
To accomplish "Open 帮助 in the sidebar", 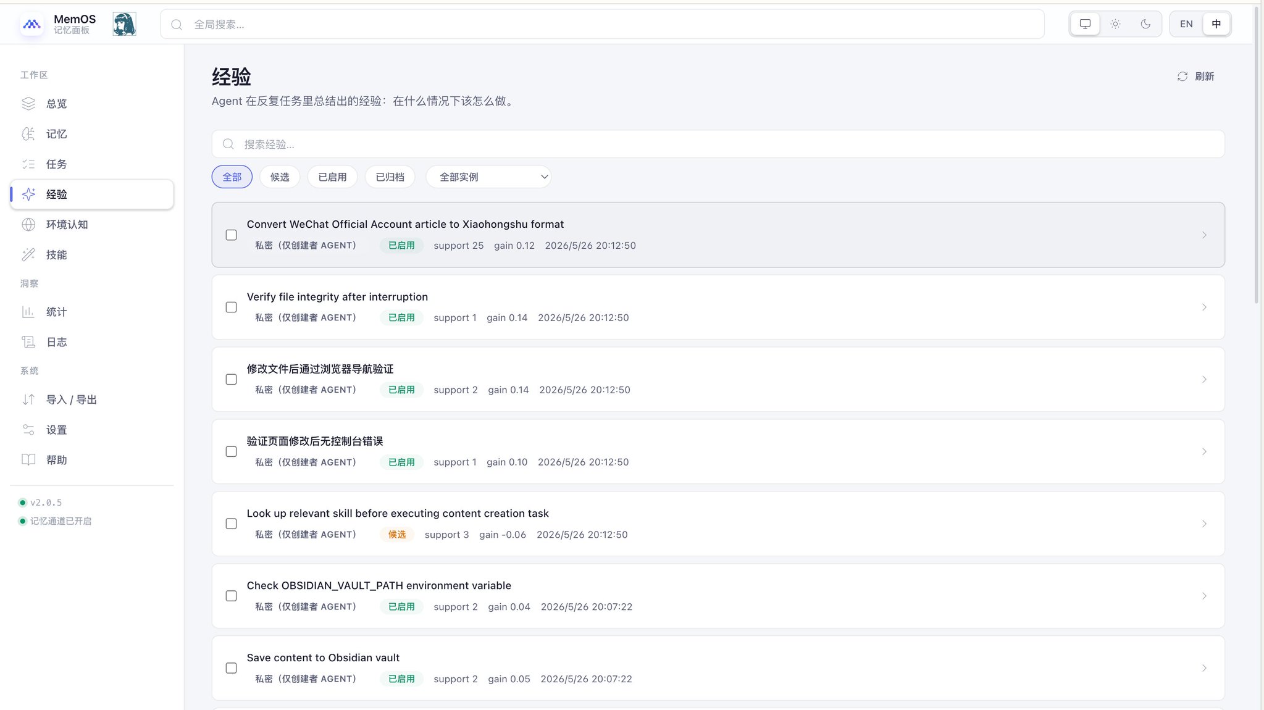I will coord(92,460).
